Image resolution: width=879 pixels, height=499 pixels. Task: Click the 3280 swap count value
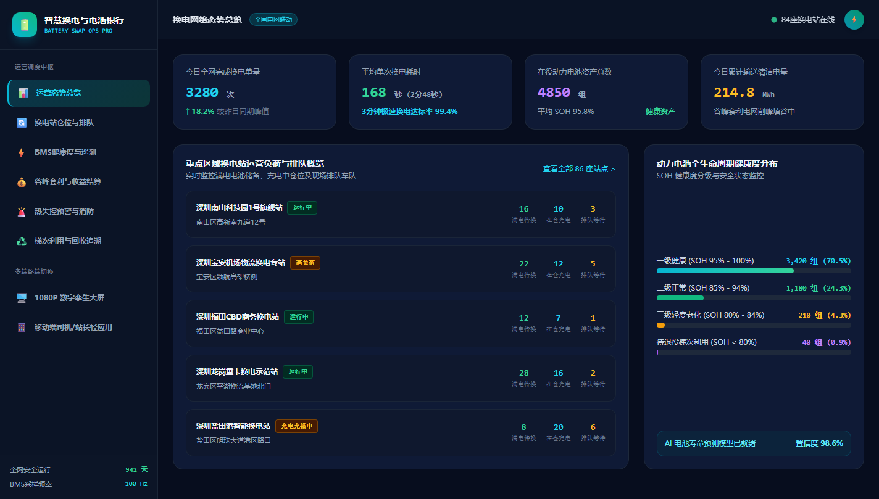pyautogui.click(x=202, y=93)
